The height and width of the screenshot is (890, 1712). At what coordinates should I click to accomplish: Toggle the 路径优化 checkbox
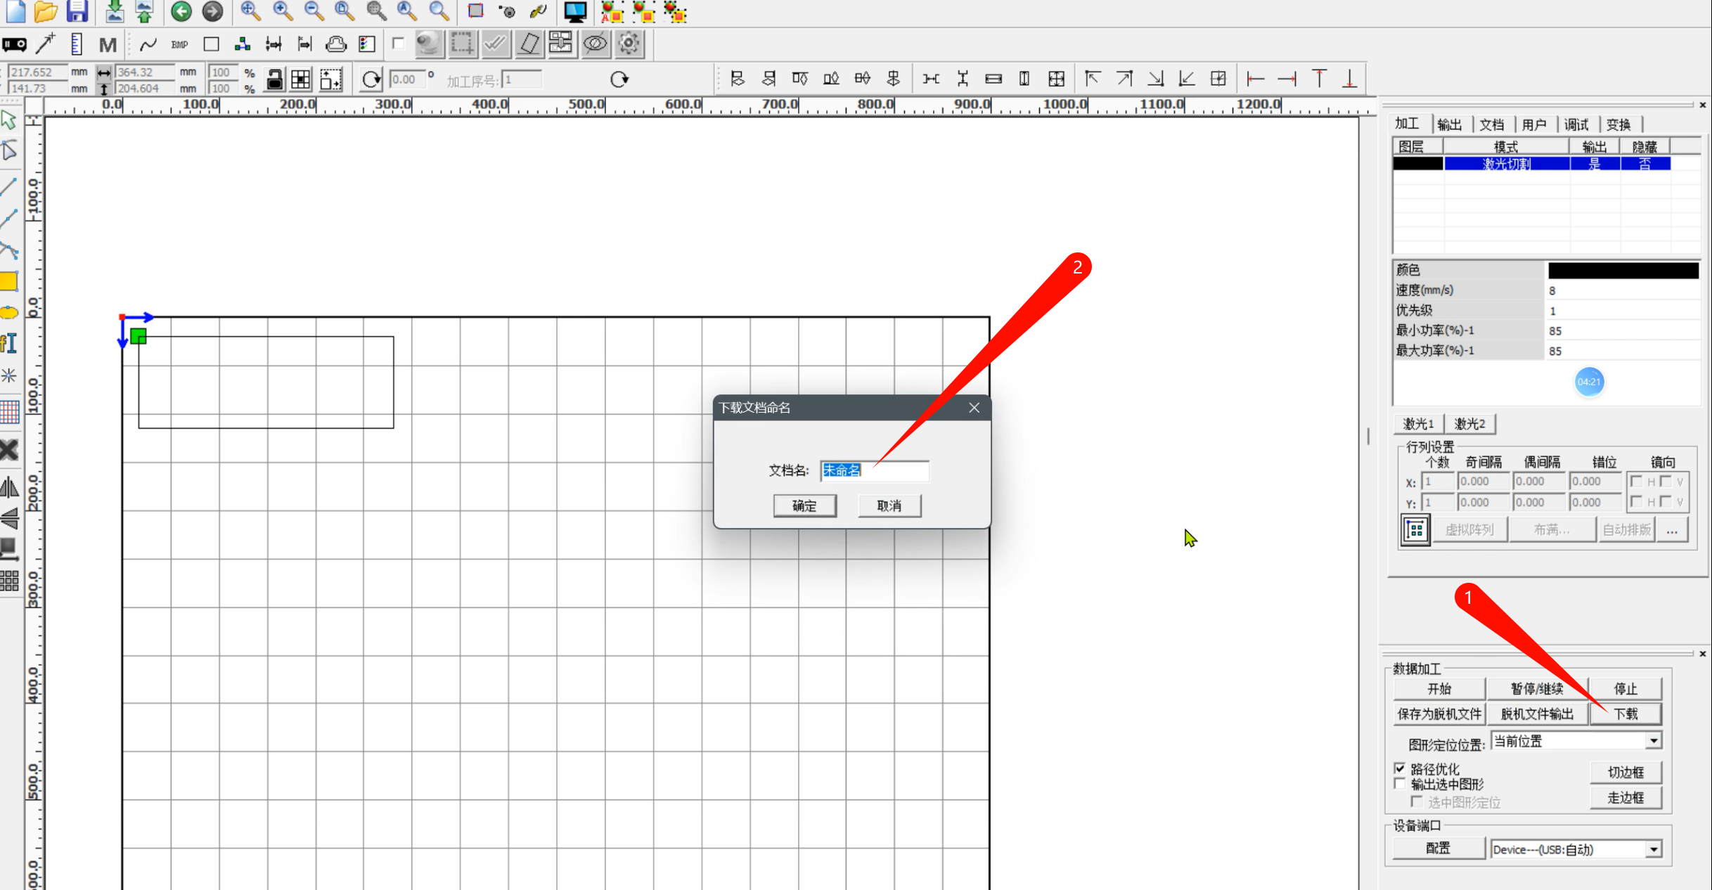coord(1400,768)
